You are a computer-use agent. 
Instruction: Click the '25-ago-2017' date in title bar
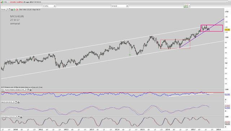[x=29, y=2]
